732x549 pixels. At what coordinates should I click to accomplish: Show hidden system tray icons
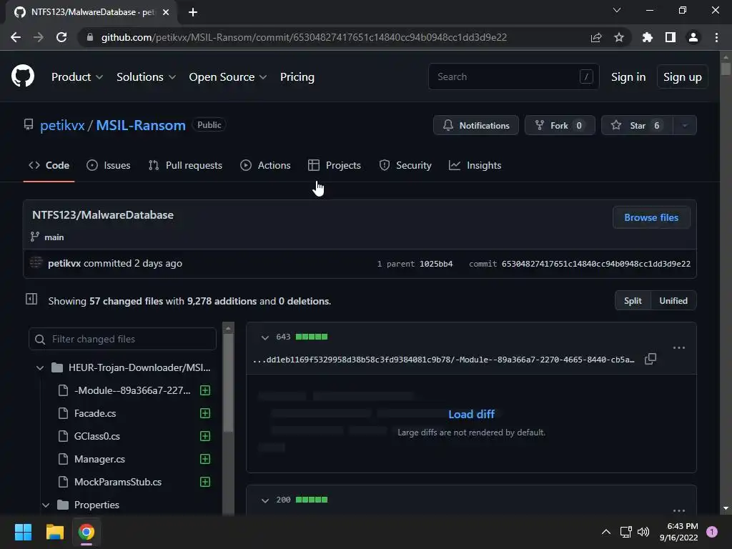[x=606, y=532]
